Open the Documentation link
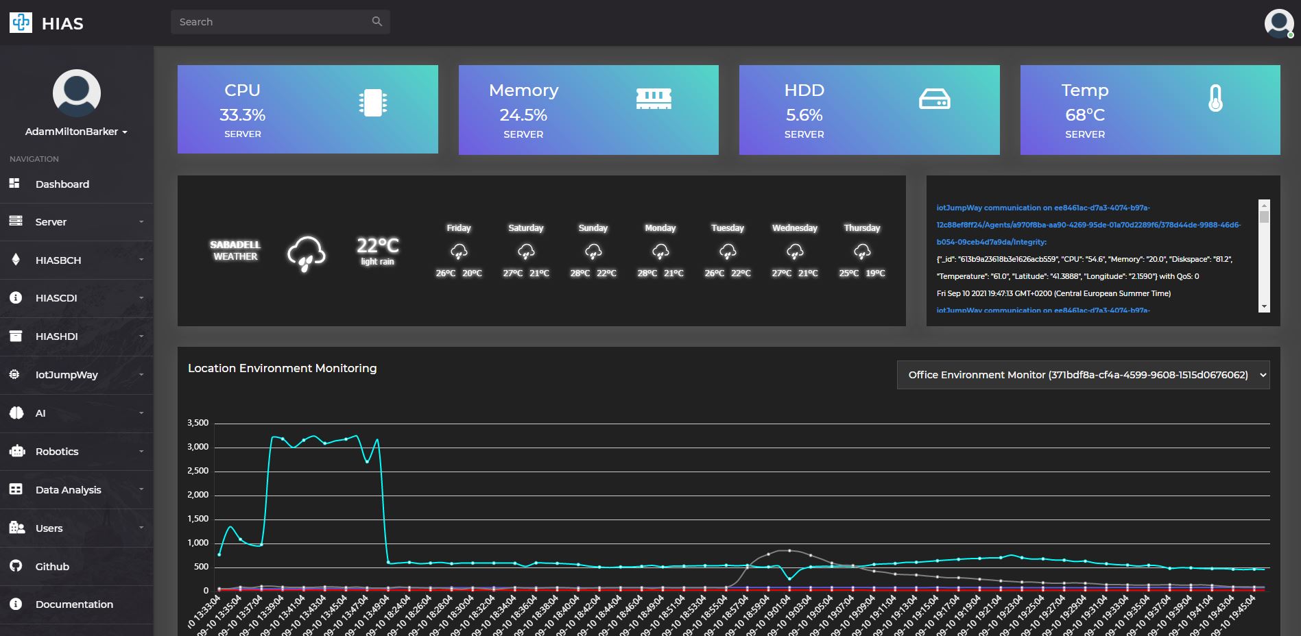This screenshot has height=636, width=1301. 77,604
